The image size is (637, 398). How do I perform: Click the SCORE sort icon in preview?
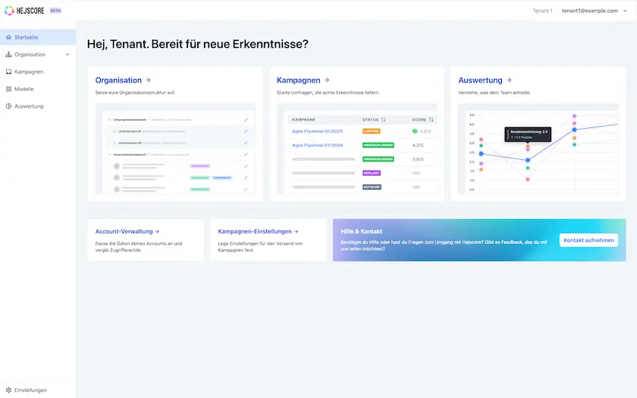tap(431, 120)
